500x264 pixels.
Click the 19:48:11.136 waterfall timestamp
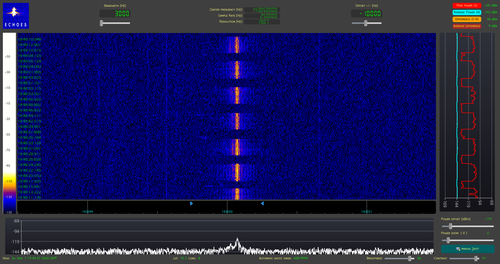(29, 197)
